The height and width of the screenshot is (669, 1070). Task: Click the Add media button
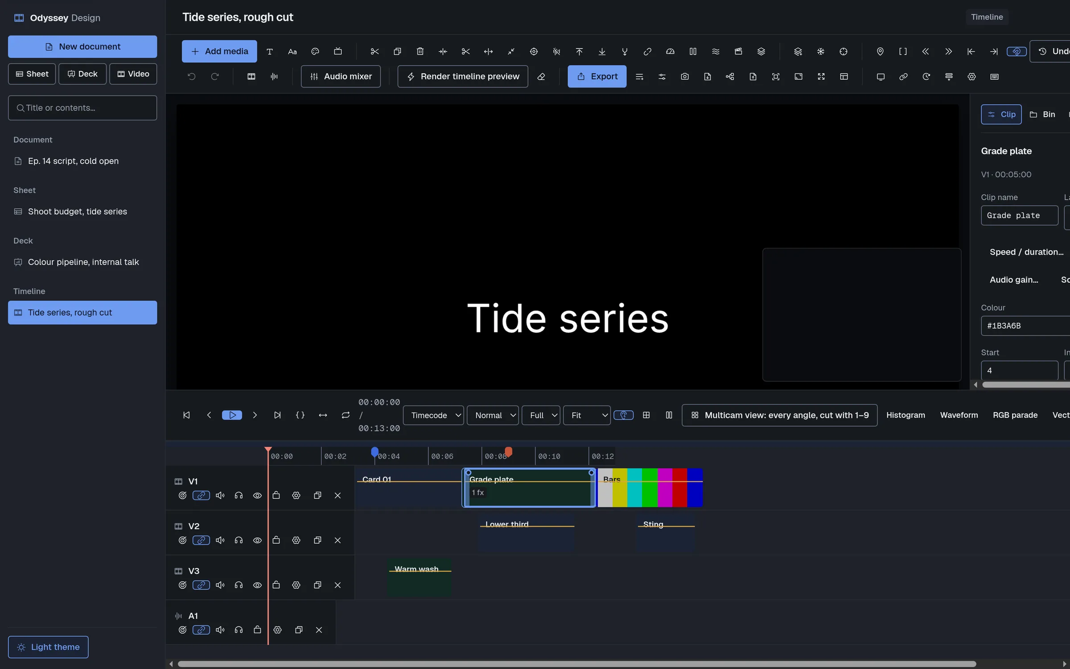pyautogui.click(x=219, y=51)
